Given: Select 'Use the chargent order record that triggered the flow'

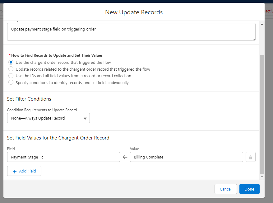Looking at the screenshot, I should point(11,62).
